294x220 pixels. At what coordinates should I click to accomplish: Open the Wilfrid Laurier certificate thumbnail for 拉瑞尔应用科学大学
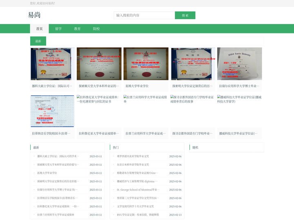pos(239,64)
